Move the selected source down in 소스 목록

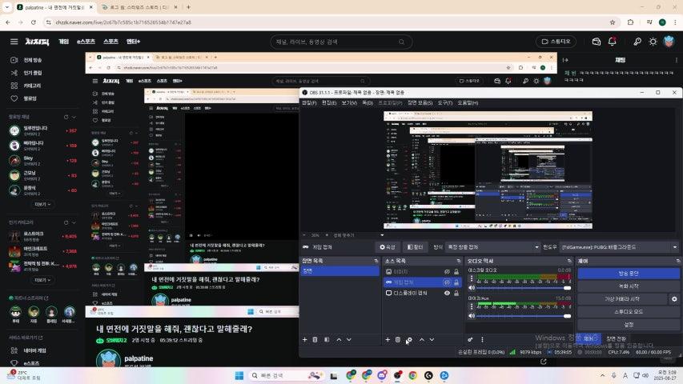click(432, 339)
